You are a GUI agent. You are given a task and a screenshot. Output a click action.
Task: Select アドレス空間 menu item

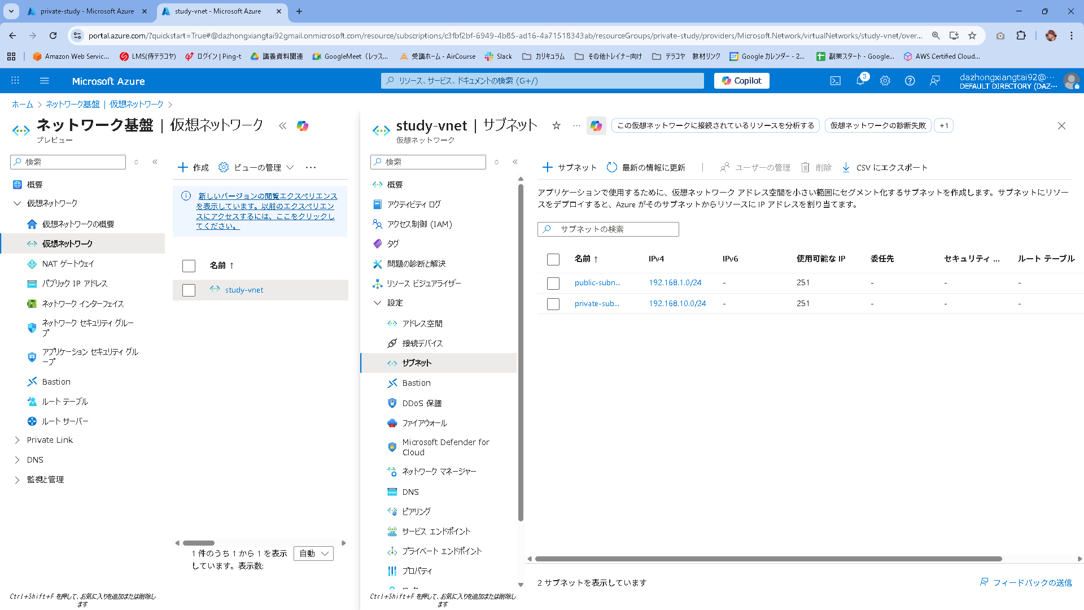(422, 324)
